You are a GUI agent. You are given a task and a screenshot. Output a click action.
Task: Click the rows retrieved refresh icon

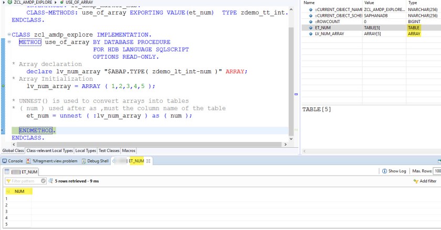(x=50, y=181)
